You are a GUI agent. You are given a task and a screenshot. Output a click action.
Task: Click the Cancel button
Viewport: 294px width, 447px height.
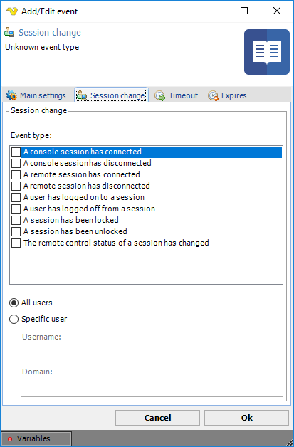coord(157,418)
